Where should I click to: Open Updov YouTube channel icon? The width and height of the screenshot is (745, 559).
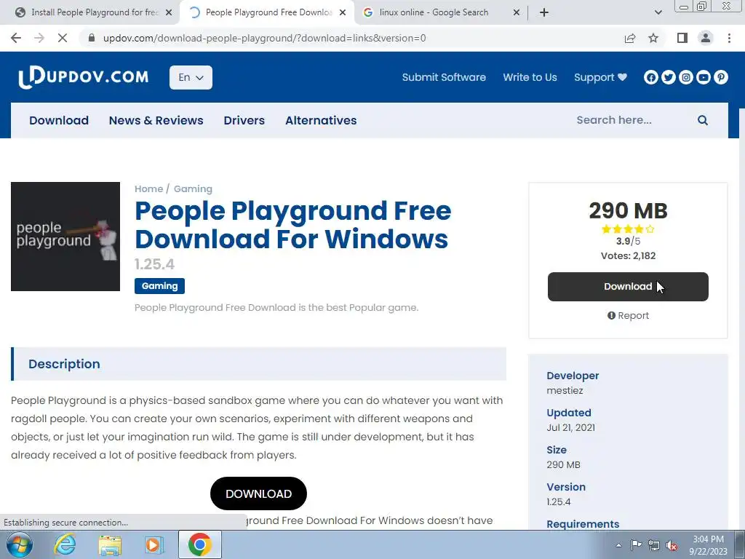(704, 77)
